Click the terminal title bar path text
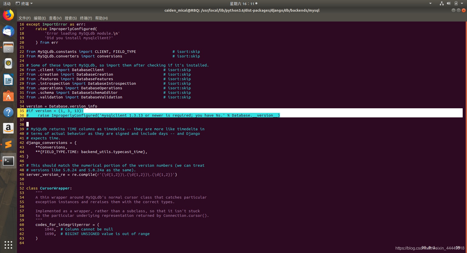467x253 pixels. pyautogui.click(x=242, y=10)
